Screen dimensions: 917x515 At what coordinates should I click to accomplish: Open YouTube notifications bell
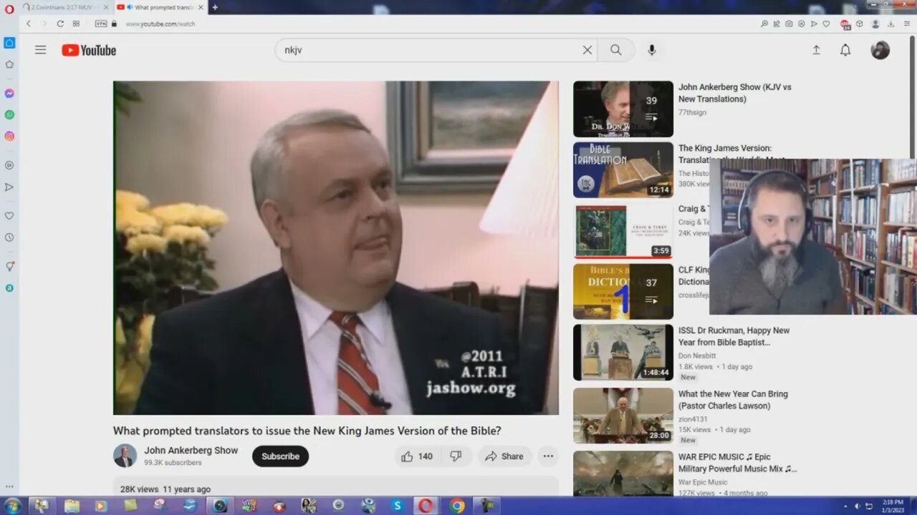pos(845,50)
